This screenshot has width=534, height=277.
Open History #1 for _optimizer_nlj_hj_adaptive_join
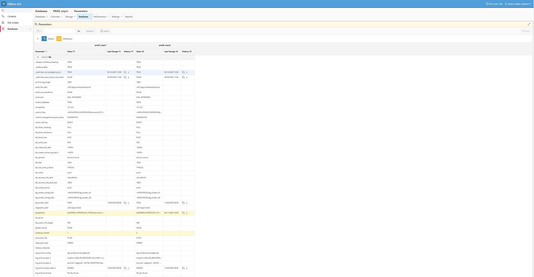pyautogui.click(x=125, y=72)
